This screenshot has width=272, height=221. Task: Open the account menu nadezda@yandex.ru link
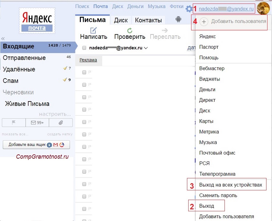[226, 9]
